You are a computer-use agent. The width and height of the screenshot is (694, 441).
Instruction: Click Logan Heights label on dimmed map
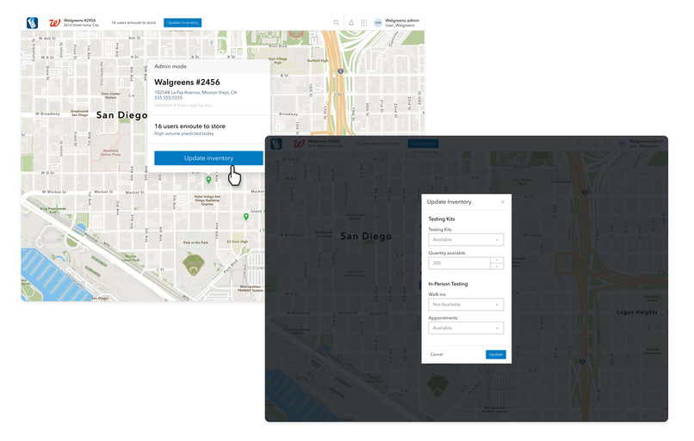(637, 312)
